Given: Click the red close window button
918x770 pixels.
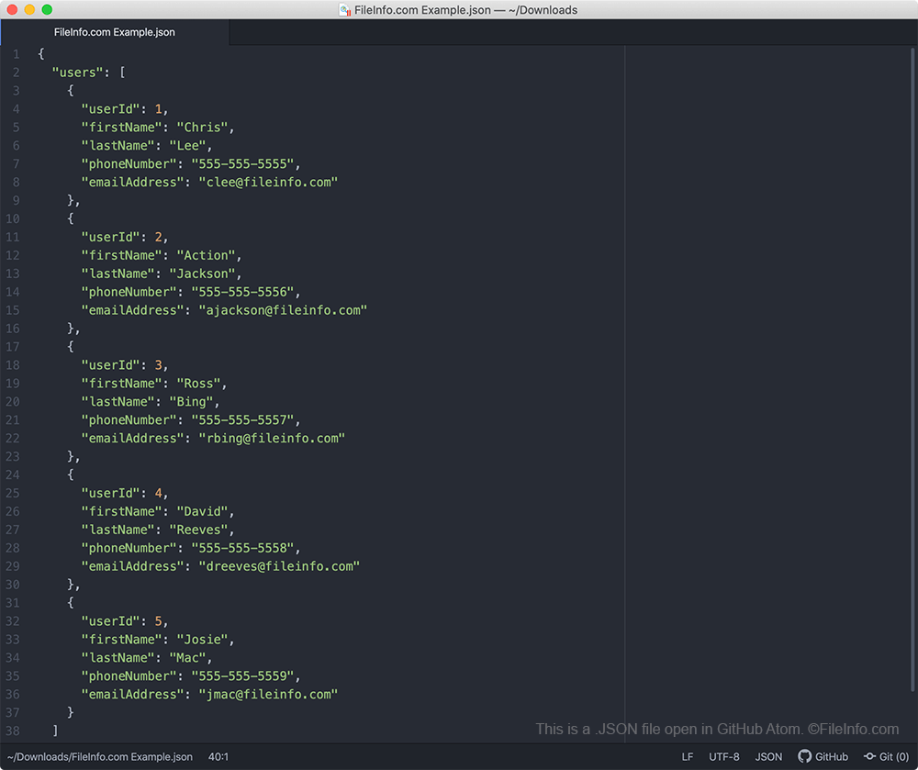Looking at the screenshot, I should pos(12,10).
